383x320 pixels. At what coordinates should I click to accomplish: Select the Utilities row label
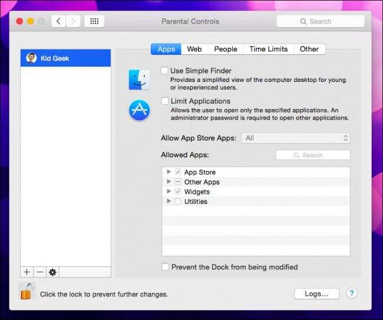click(x=196, y=202)
